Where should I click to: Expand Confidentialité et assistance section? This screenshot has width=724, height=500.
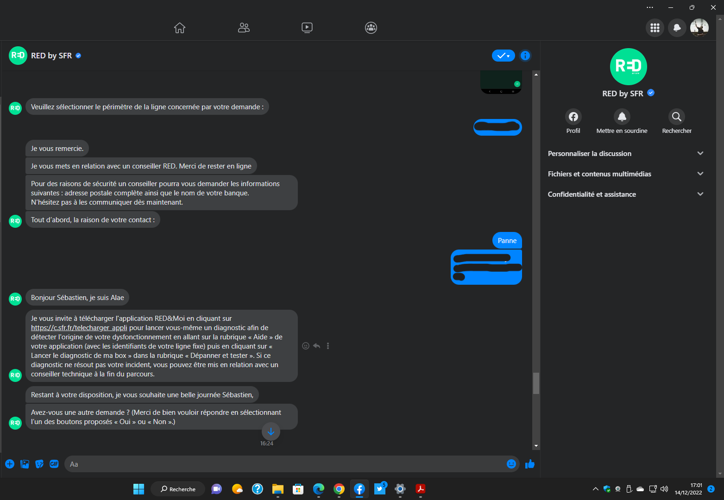[x=626, y=194]
